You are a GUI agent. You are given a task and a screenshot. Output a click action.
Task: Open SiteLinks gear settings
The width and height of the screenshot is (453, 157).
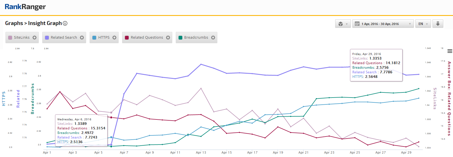coord(35,38)
